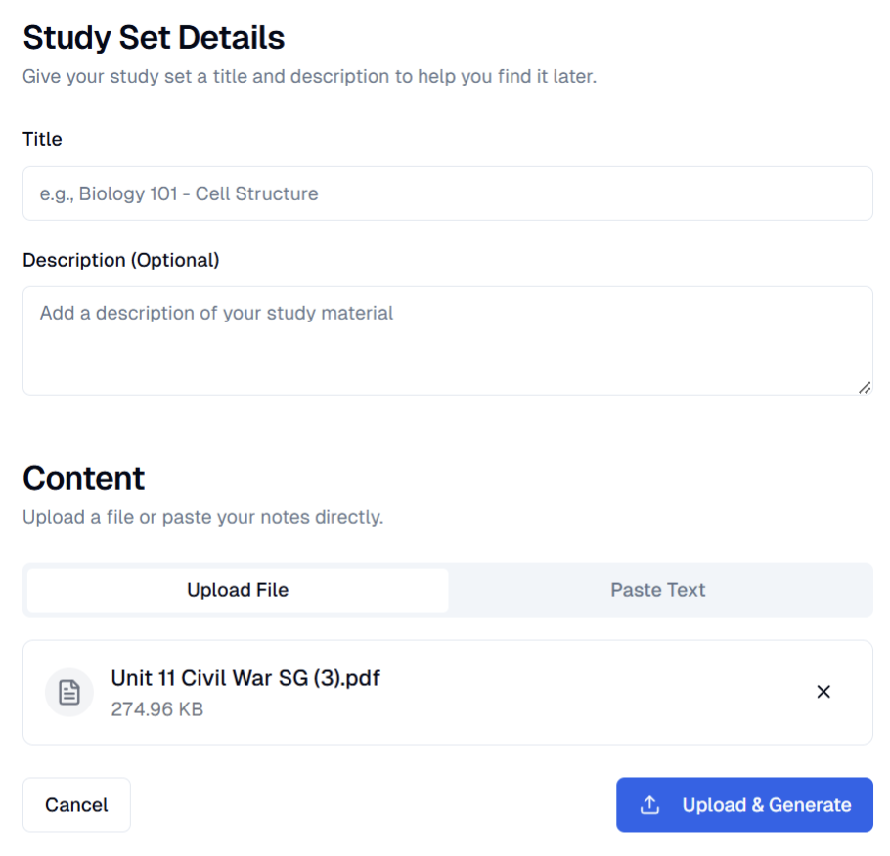Click 'Upload a file or paste your notes' text
This screenshot has width=890, height=856.
click(202, 517)
